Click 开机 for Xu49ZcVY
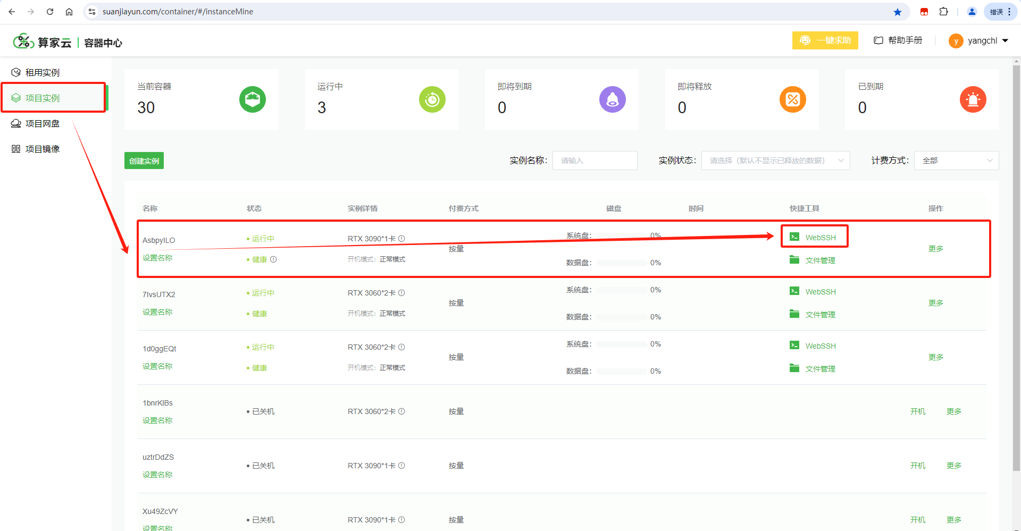The width and height of the screenshot is (1021, 531). pyautogui.click(x=918, y=520)
